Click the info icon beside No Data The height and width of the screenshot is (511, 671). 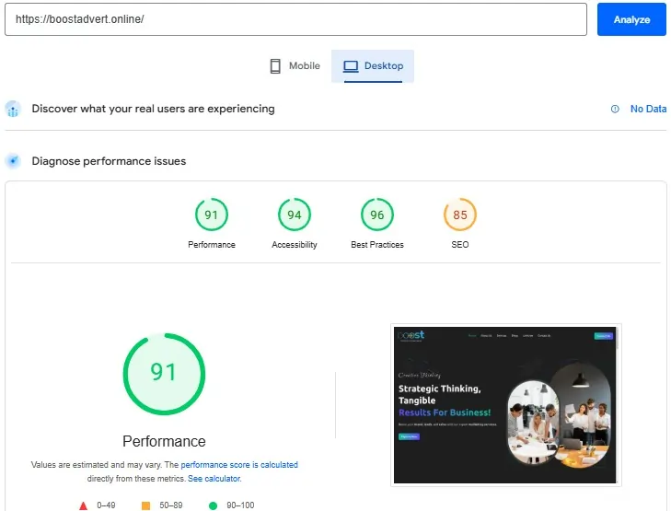click(x=615, y=110)
